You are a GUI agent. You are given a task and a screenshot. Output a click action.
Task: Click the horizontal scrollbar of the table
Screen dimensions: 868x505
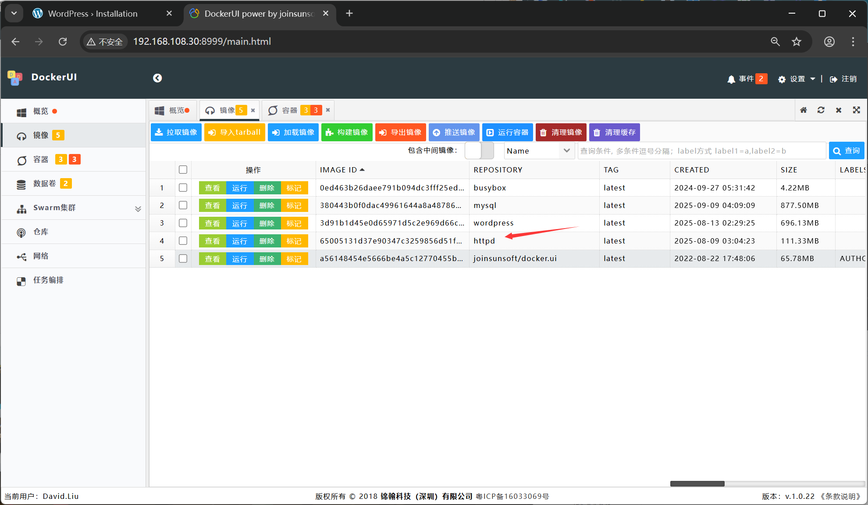tap(697, 484)
